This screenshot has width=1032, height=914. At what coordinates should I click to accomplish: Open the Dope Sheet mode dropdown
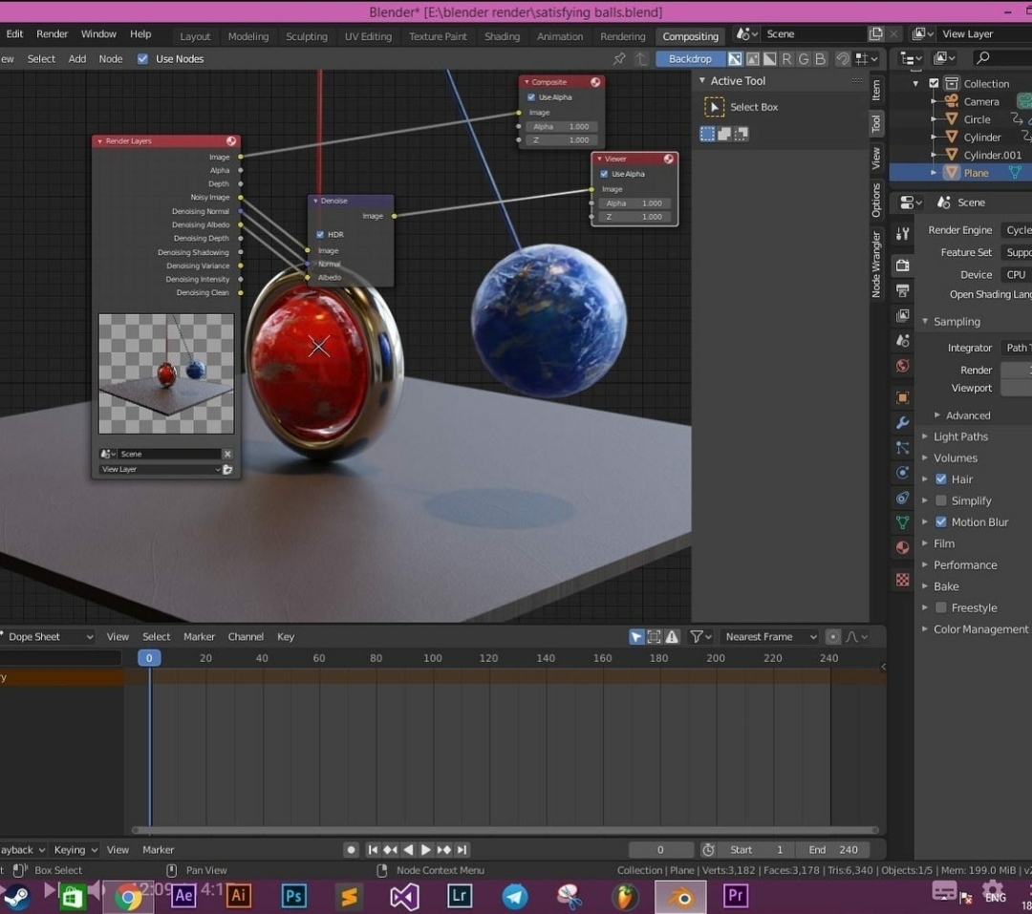(x=48, y=637)
